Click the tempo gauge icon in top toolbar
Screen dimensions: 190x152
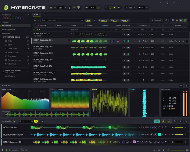pyautogui.click(x=51, y=8)
